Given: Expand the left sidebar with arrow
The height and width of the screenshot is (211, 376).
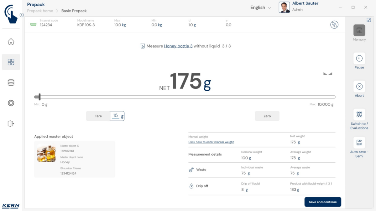Looking at the screenshot, I should (x=22, y=15).
